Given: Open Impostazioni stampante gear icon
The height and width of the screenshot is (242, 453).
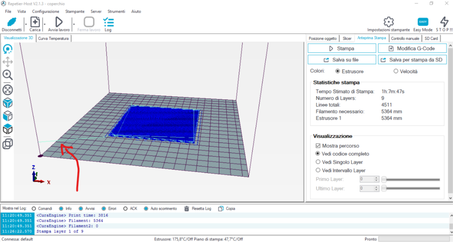Looking at the screenshot, I should 388,22.
